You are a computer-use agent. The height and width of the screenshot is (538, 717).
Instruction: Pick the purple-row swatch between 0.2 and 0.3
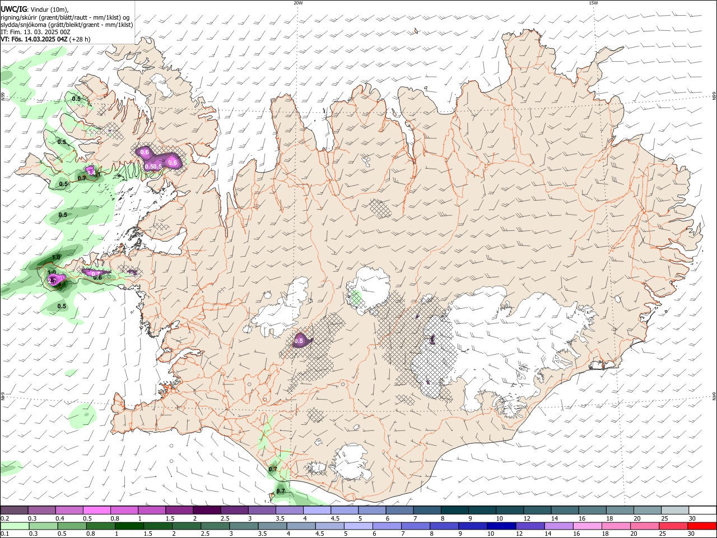[x=14, y=510]
